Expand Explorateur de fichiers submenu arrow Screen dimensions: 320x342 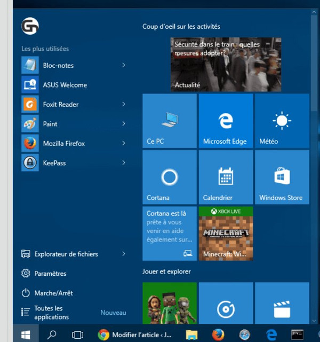point(124,254)
